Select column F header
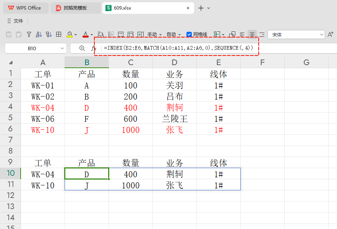Screen dimensions: 337x229 (x=262, y=62)
